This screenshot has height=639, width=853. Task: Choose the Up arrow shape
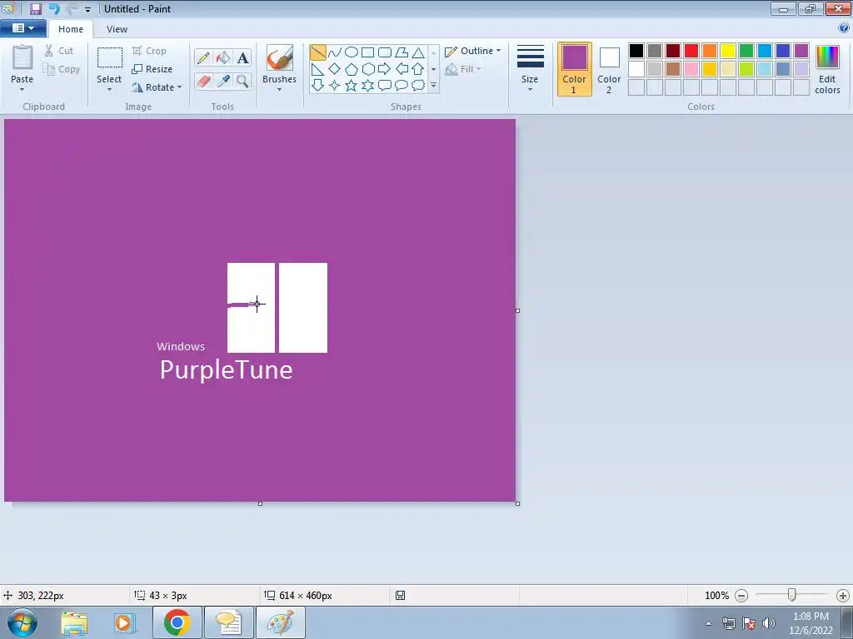point(418,69)
